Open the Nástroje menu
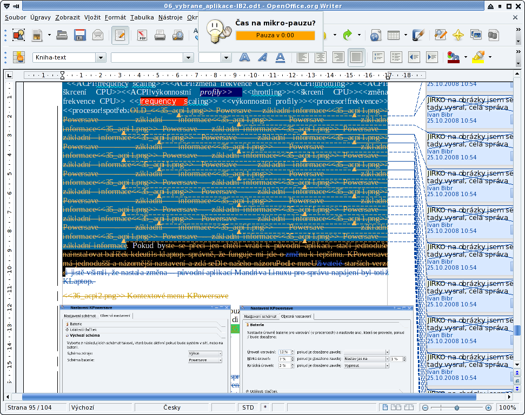Image resolution: width=525 pixels, height=415 pixels. [x=170, y=17]
